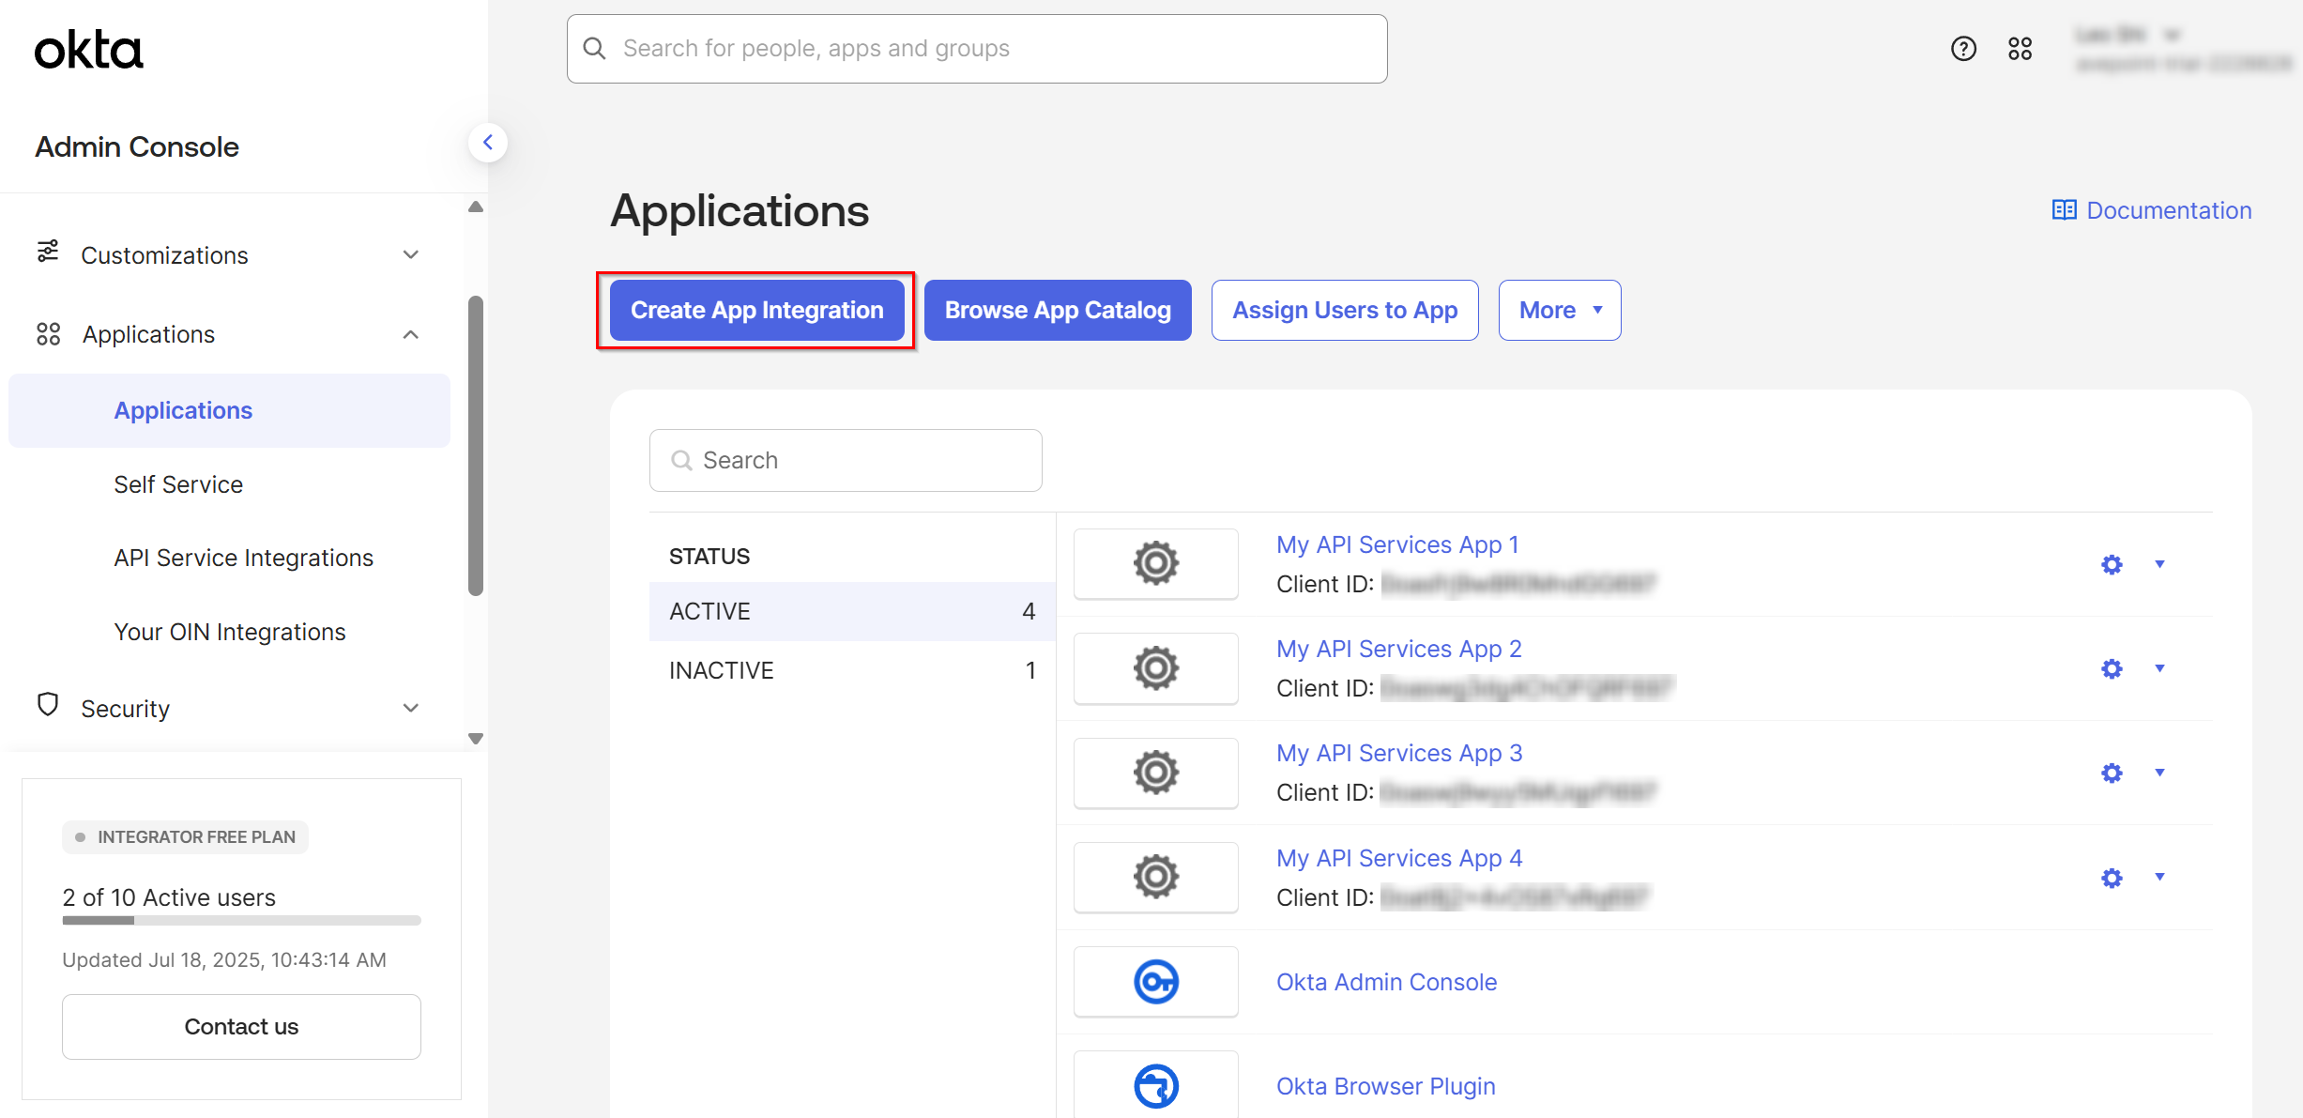Click gear icon next to My API Services App 3

pos(2111,773)
